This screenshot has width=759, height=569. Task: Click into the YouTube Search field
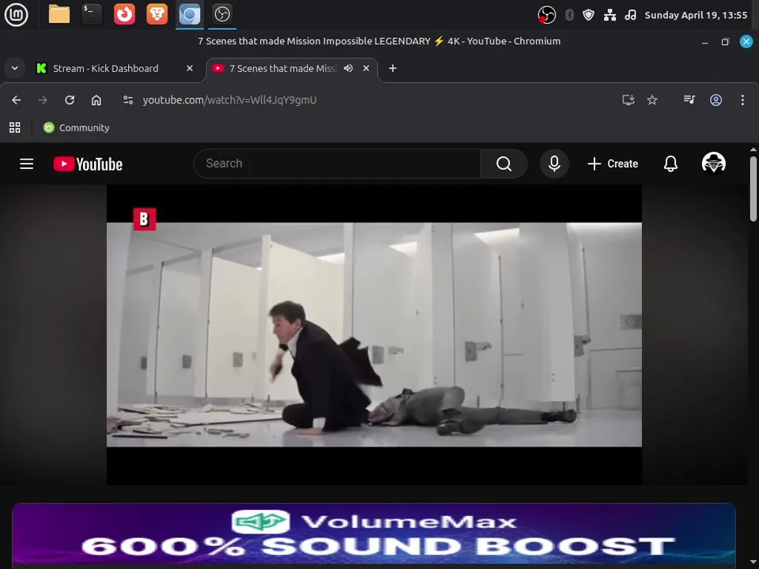337,164
